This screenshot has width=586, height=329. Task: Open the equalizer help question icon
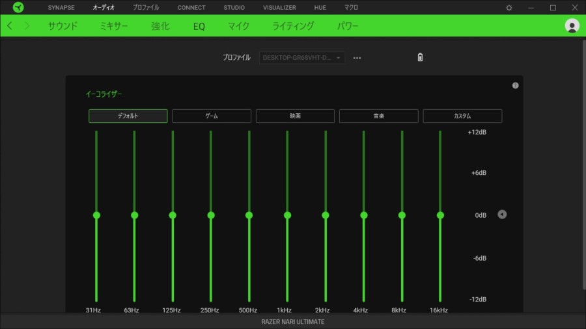click(515, 85)
